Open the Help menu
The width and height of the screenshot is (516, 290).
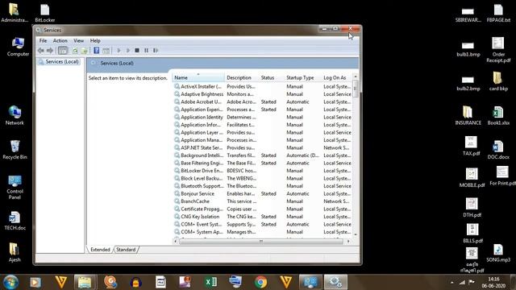click(x=95, y=41)
